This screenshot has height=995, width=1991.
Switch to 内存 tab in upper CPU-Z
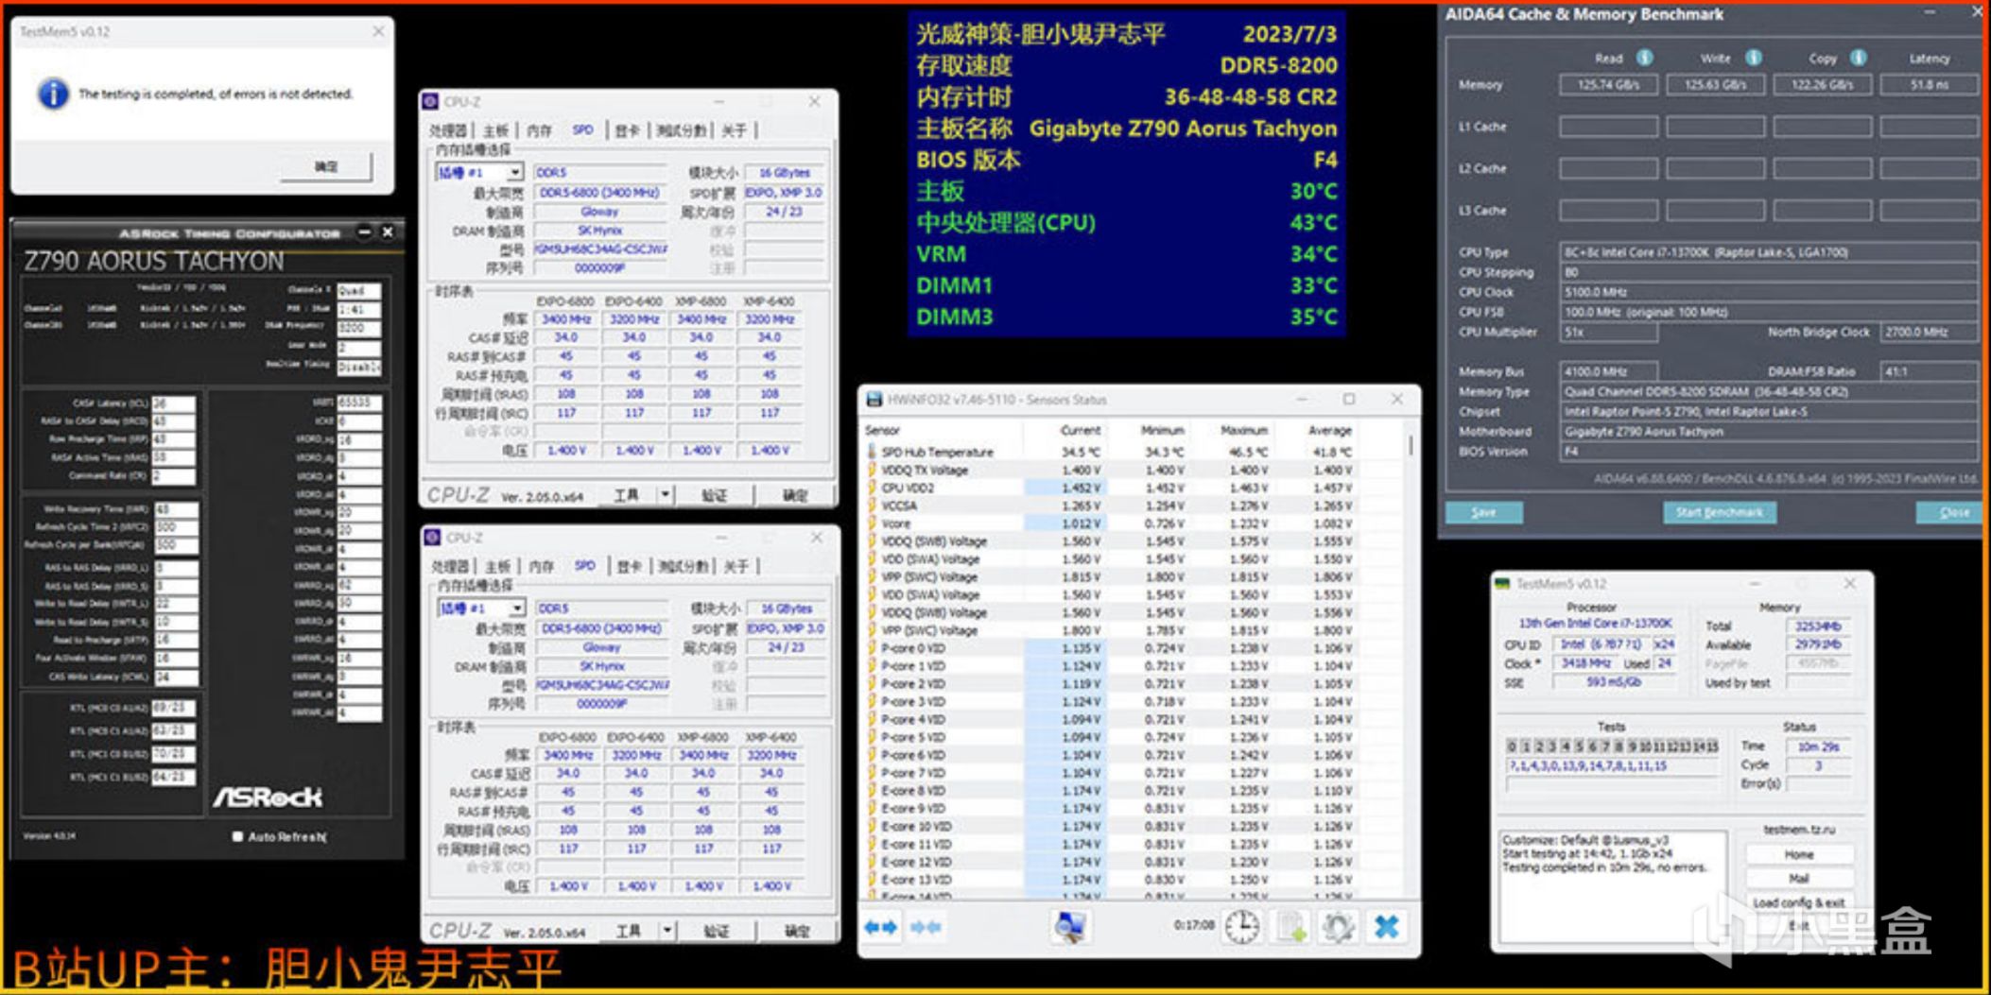coord(539,130)
